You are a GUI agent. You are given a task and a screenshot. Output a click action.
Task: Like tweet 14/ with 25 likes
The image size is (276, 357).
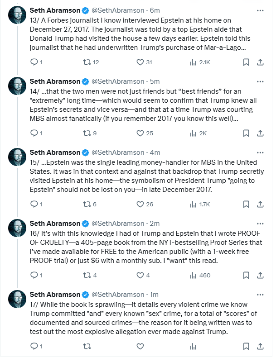pyautogui.click(x=140, y=133)
